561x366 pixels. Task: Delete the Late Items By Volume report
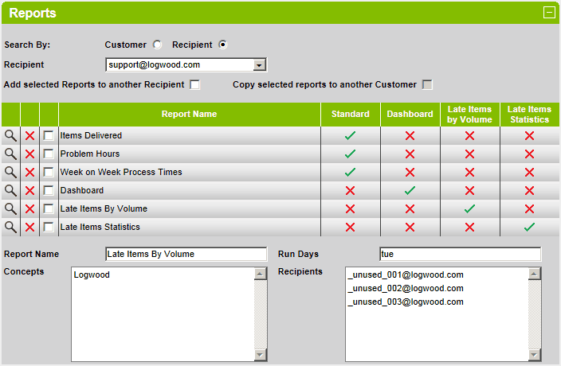tap(30, 209)
